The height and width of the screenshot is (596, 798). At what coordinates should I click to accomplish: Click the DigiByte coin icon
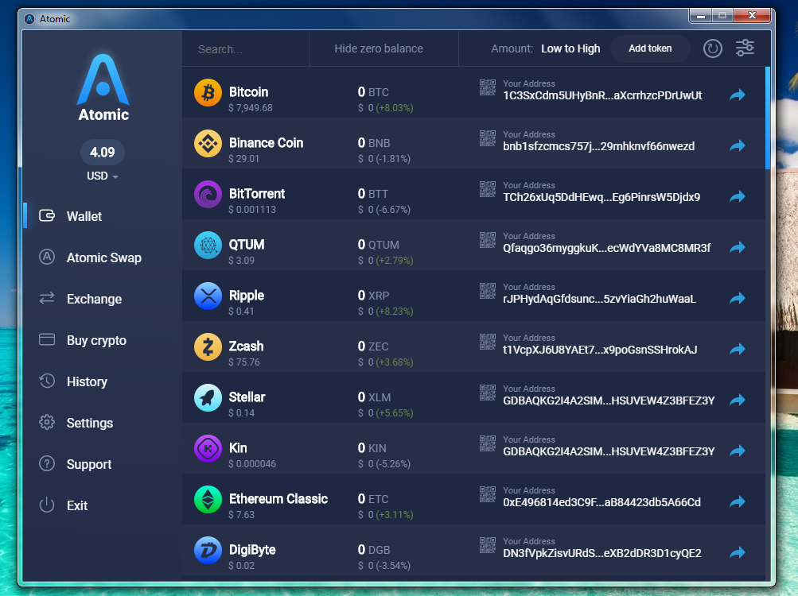click(208, 550)
